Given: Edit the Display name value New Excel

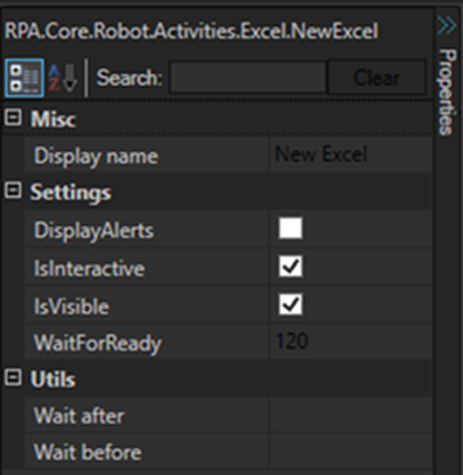Looking at the screenshot, I should 350,155.
